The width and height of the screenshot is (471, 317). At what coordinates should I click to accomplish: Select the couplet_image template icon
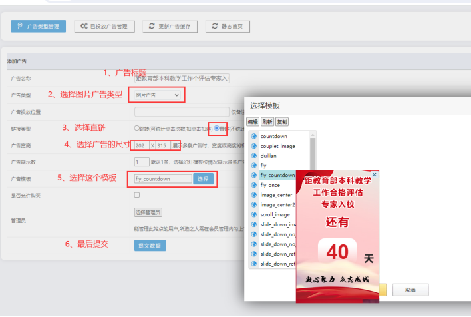(253, 146)
